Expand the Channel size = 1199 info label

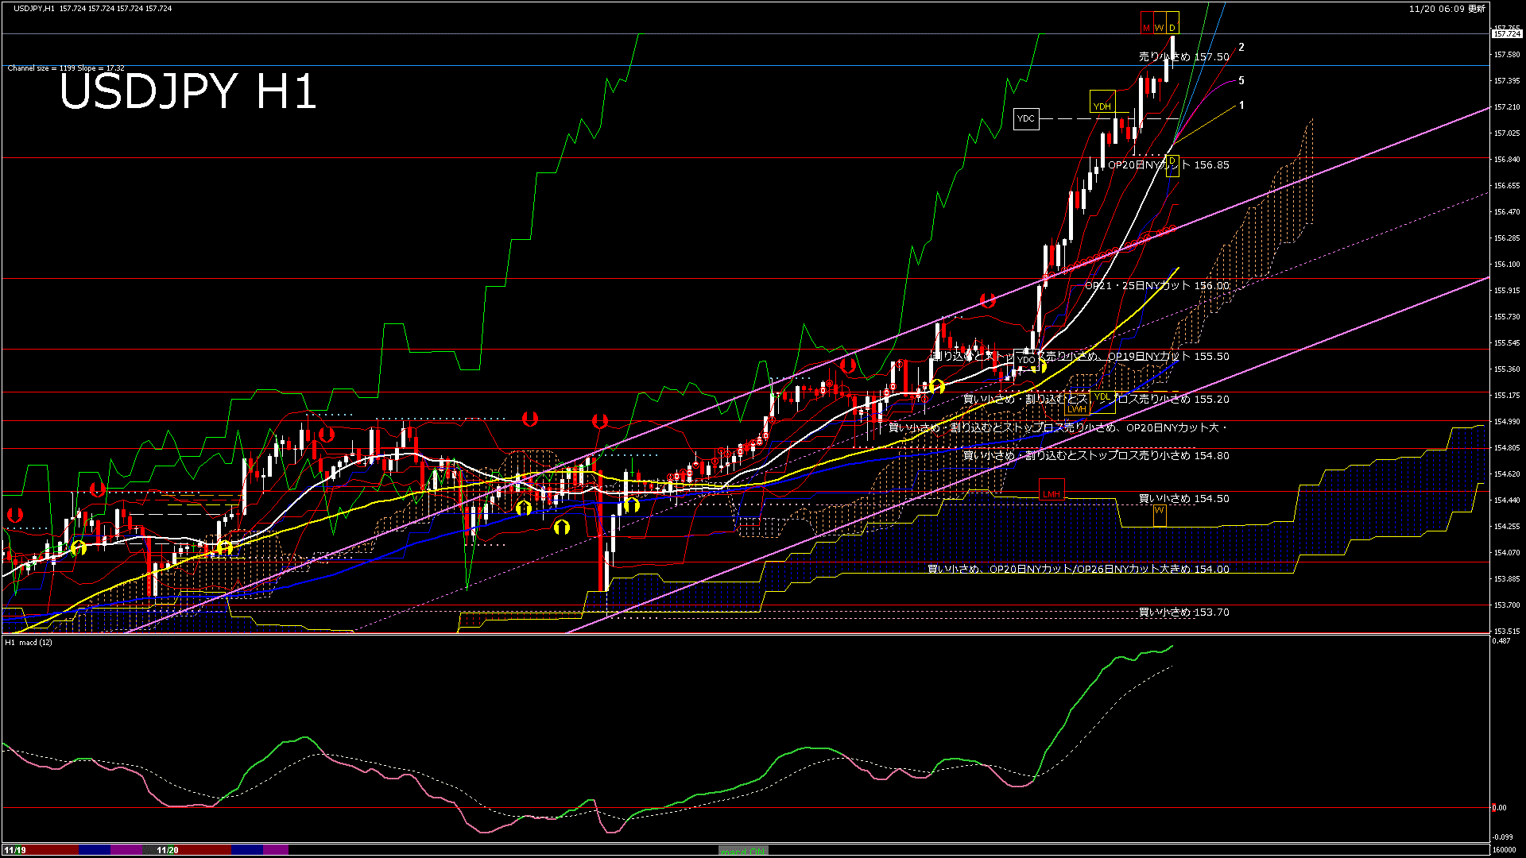pyautogui.click(x=66, y=68)
